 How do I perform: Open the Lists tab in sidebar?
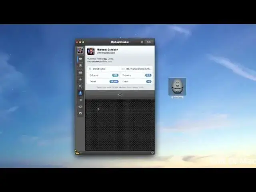pos(80,100)
